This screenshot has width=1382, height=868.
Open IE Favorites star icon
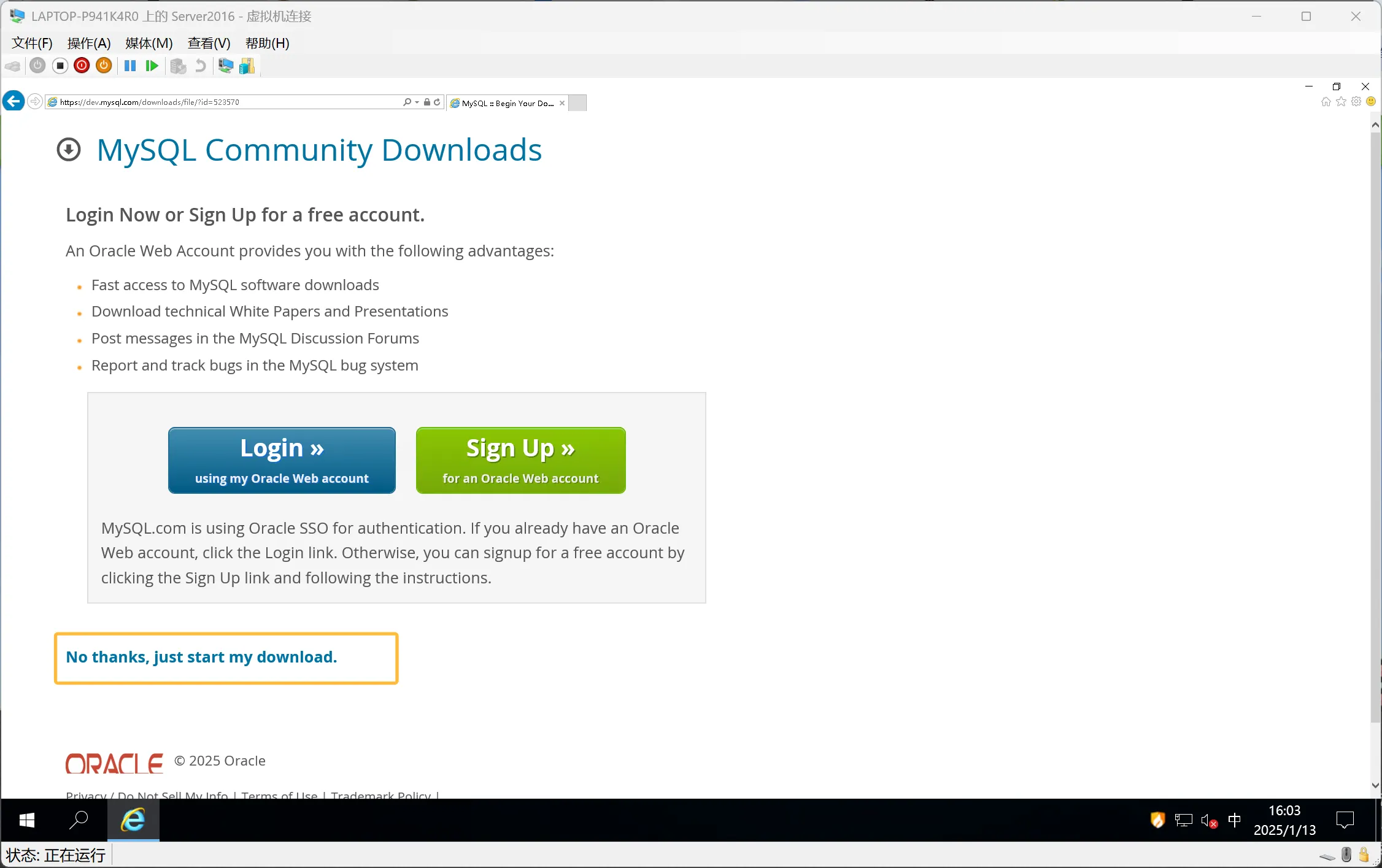pyautogui.click(x=1341, y=102)
